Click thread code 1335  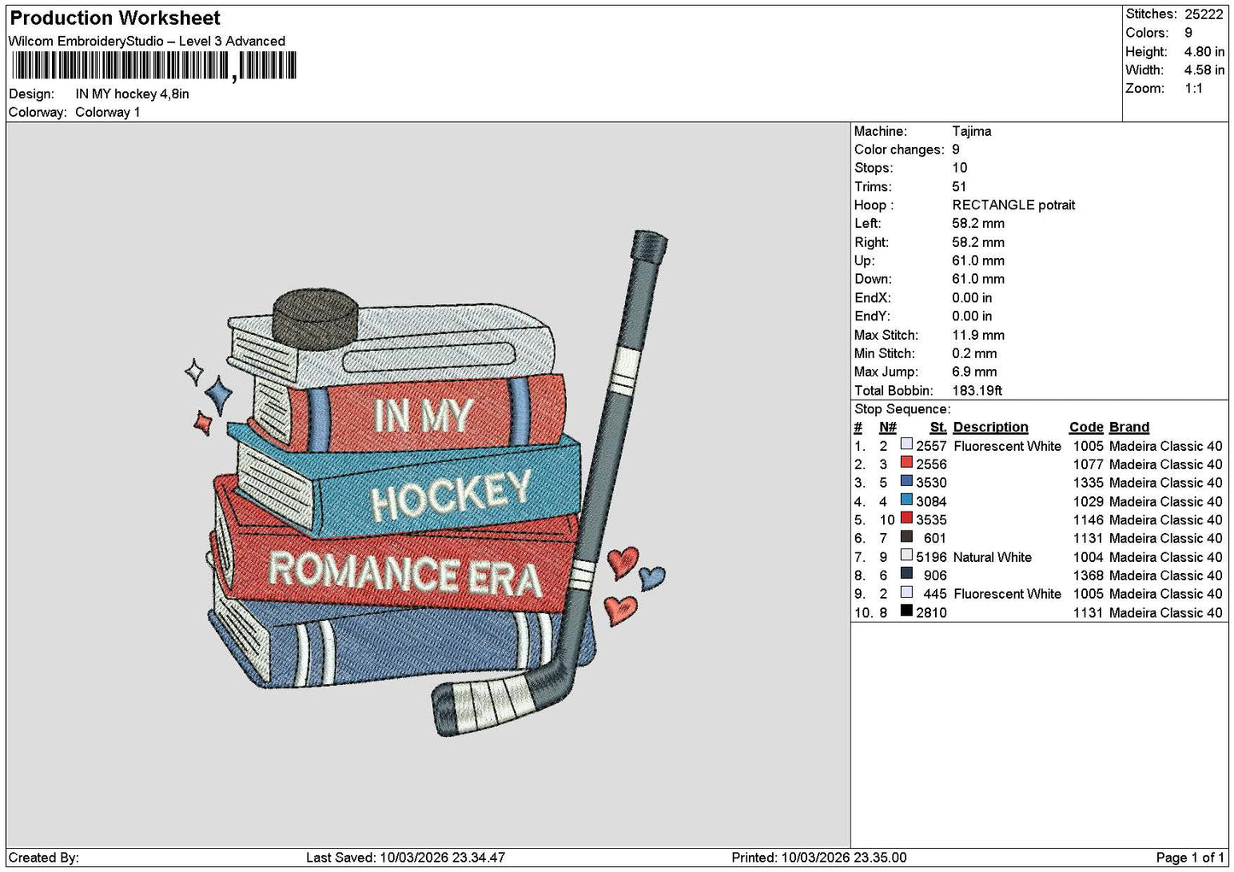[x=1088, y=483]
